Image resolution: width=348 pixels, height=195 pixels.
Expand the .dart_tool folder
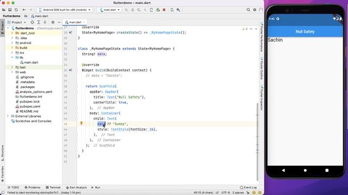pyautogui.click(x=12, y=33)
